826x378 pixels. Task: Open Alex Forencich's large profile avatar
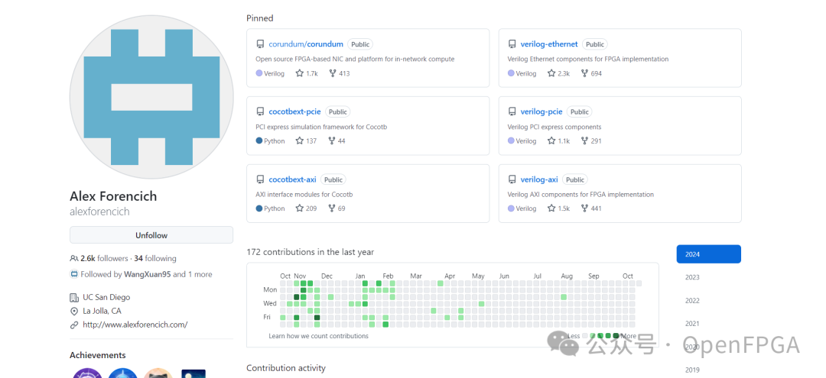tap(151, 97)
